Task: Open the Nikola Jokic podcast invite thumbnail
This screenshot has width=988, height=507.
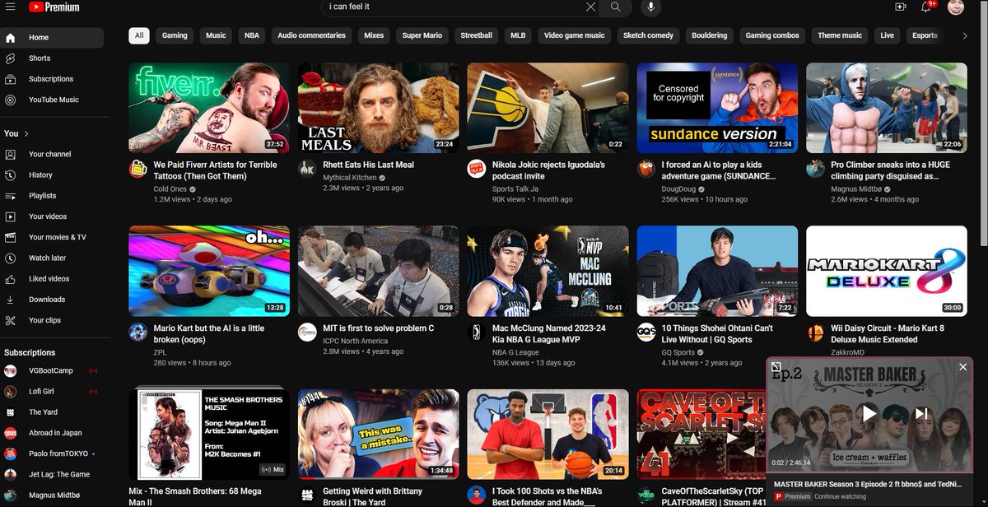Action: 548,108
